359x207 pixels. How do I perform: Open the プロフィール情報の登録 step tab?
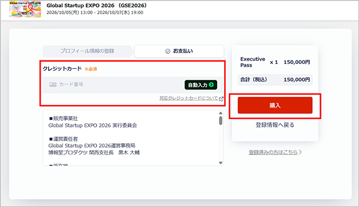87,51
